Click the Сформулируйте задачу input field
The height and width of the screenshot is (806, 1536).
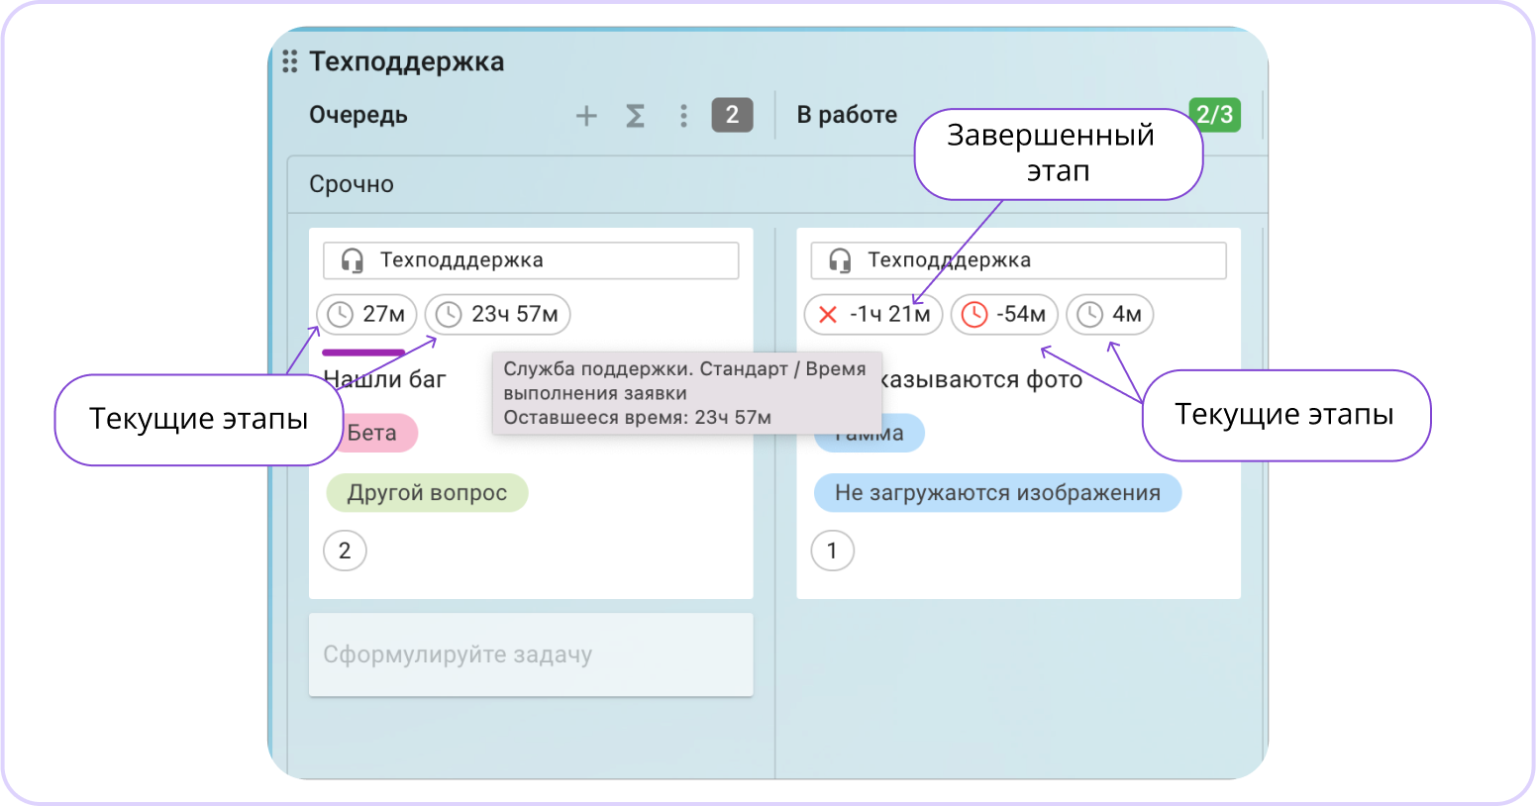531,655
